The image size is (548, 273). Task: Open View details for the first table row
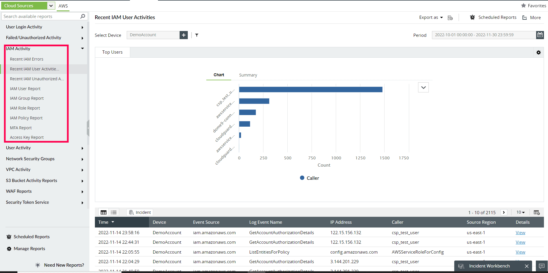click(x=520, y=232)
